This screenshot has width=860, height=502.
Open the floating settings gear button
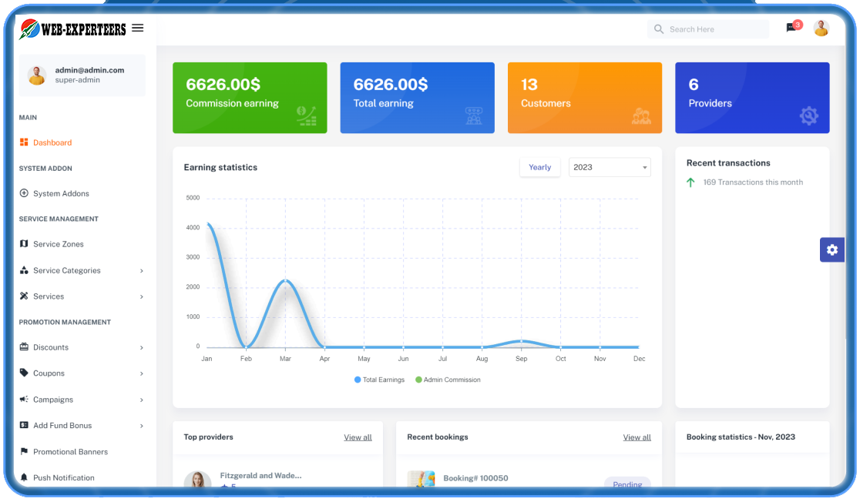coord(831,249)
